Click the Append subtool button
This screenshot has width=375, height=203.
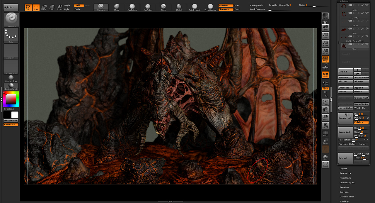pos(361,88)
